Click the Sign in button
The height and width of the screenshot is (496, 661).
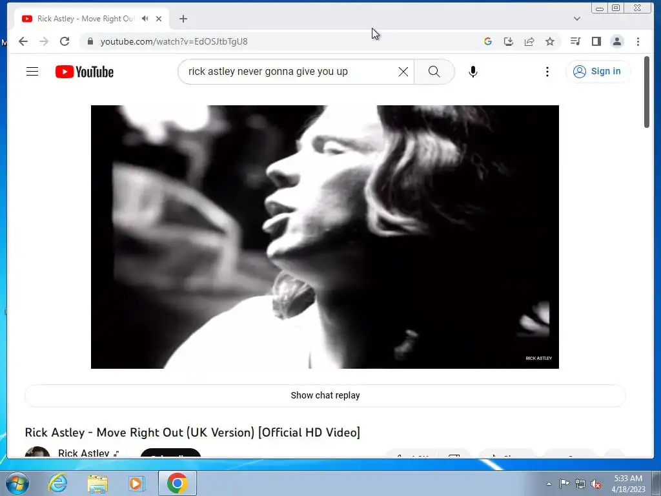pyautogui.click(x=598, y=71)
